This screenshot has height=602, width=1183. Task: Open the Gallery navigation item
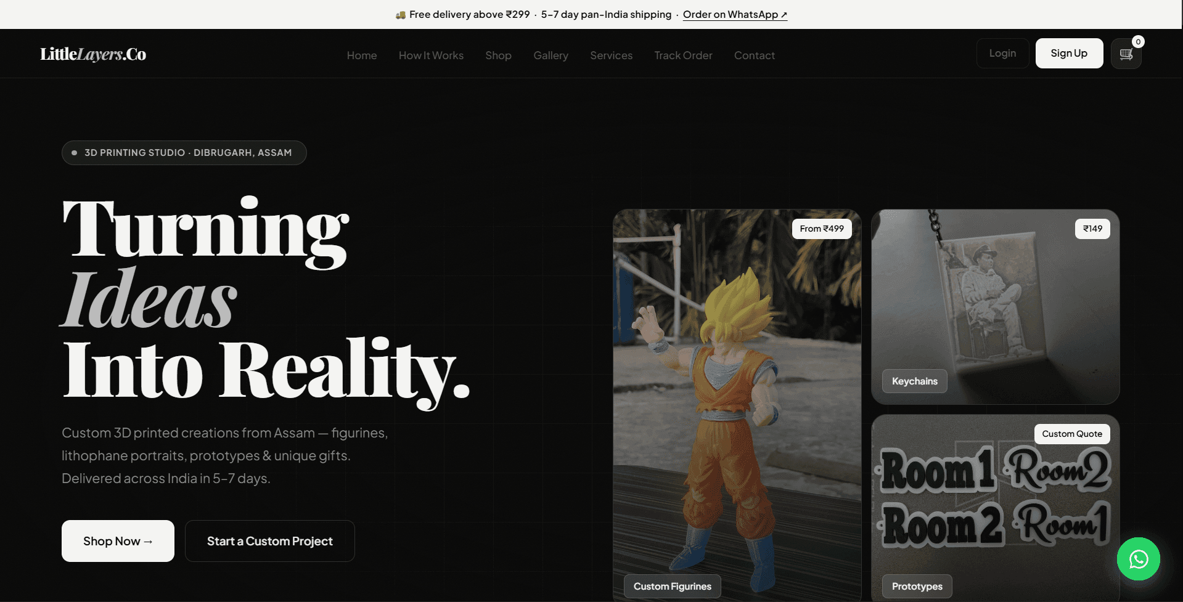pyautogui.click(x=551, y=55)
